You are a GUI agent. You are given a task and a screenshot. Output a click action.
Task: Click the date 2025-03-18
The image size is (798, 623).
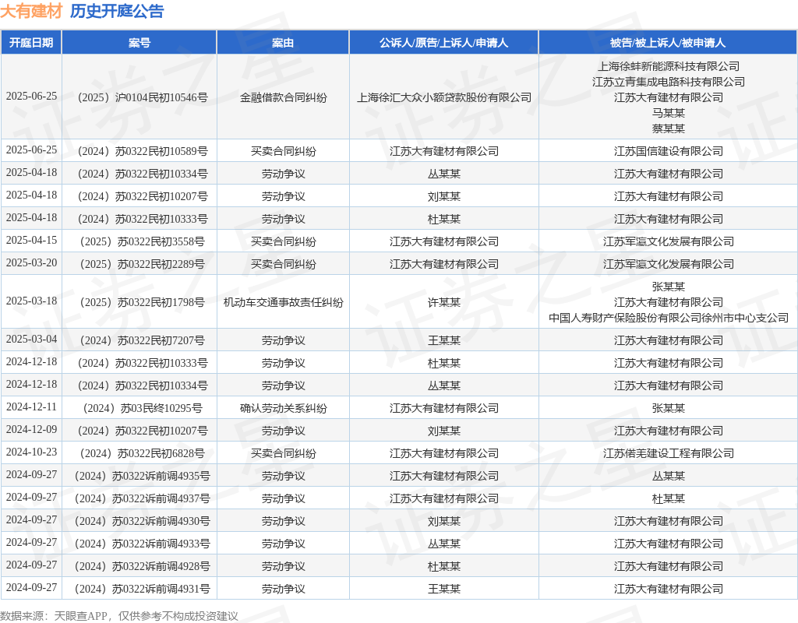(x=31, y=301)
